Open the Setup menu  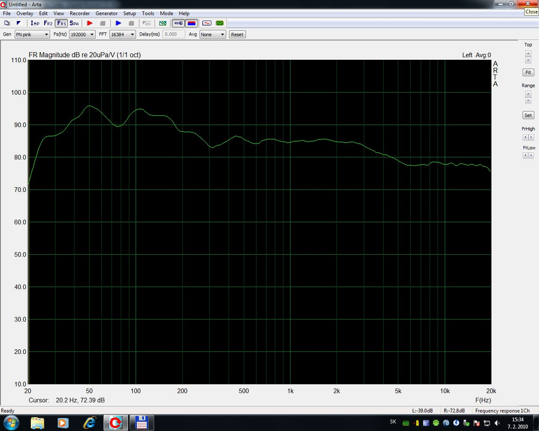pyautogui.click(x=129, y=13)
